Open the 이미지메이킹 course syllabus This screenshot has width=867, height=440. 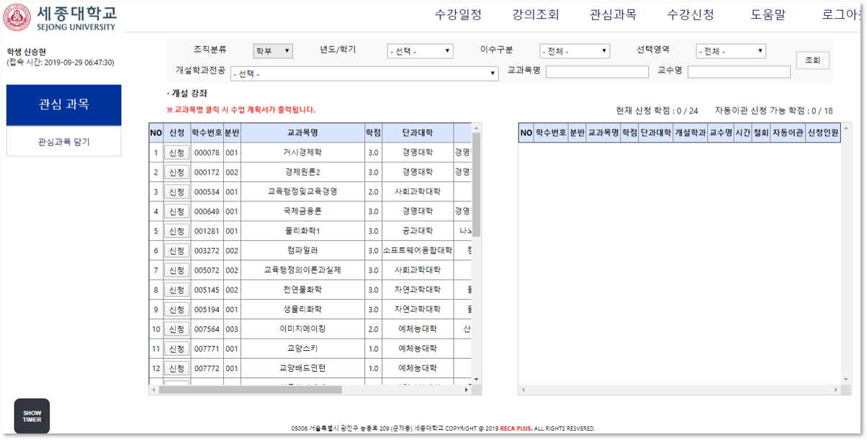pyautogui.click(x=302, y=329)
